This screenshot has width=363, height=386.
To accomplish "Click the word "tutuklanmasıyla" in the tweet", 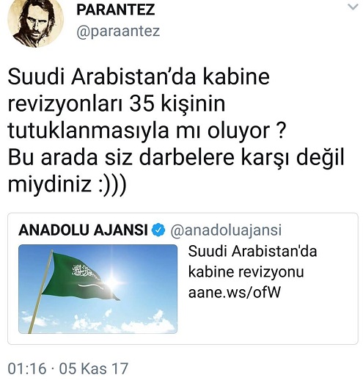I will (x=88, y=131).
